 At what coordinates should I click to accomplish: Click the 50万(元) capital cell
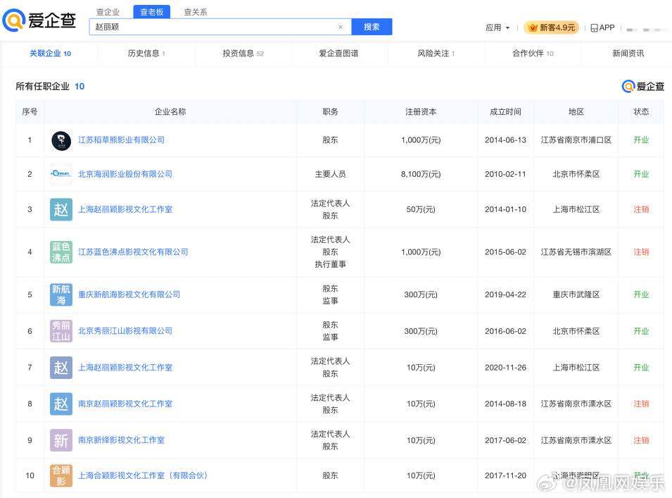point(421,210)
